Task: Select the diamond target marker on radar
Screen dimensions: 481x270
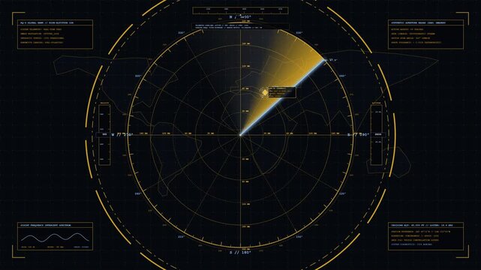Action: click(x=265, y=92)
